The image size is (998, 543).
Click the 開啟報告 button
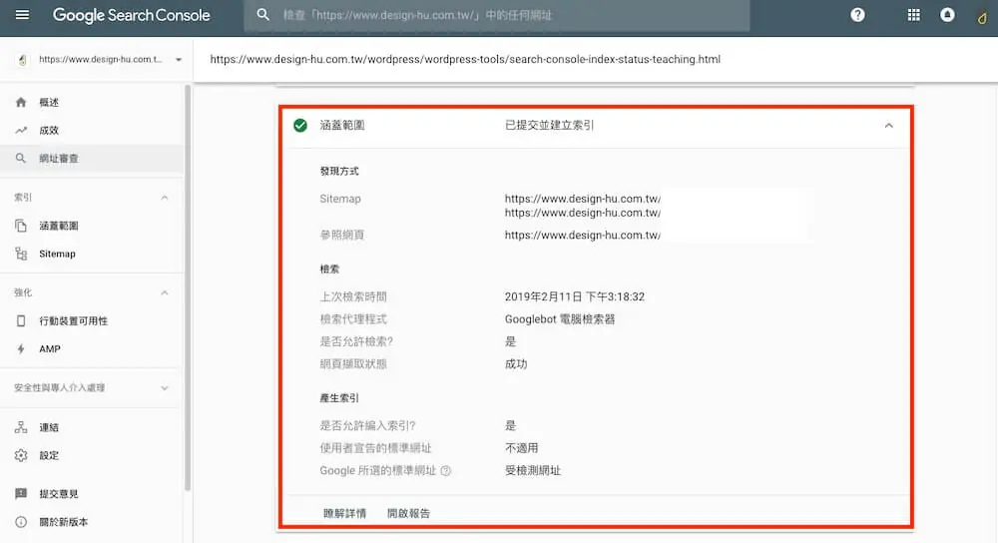(408, 513)
